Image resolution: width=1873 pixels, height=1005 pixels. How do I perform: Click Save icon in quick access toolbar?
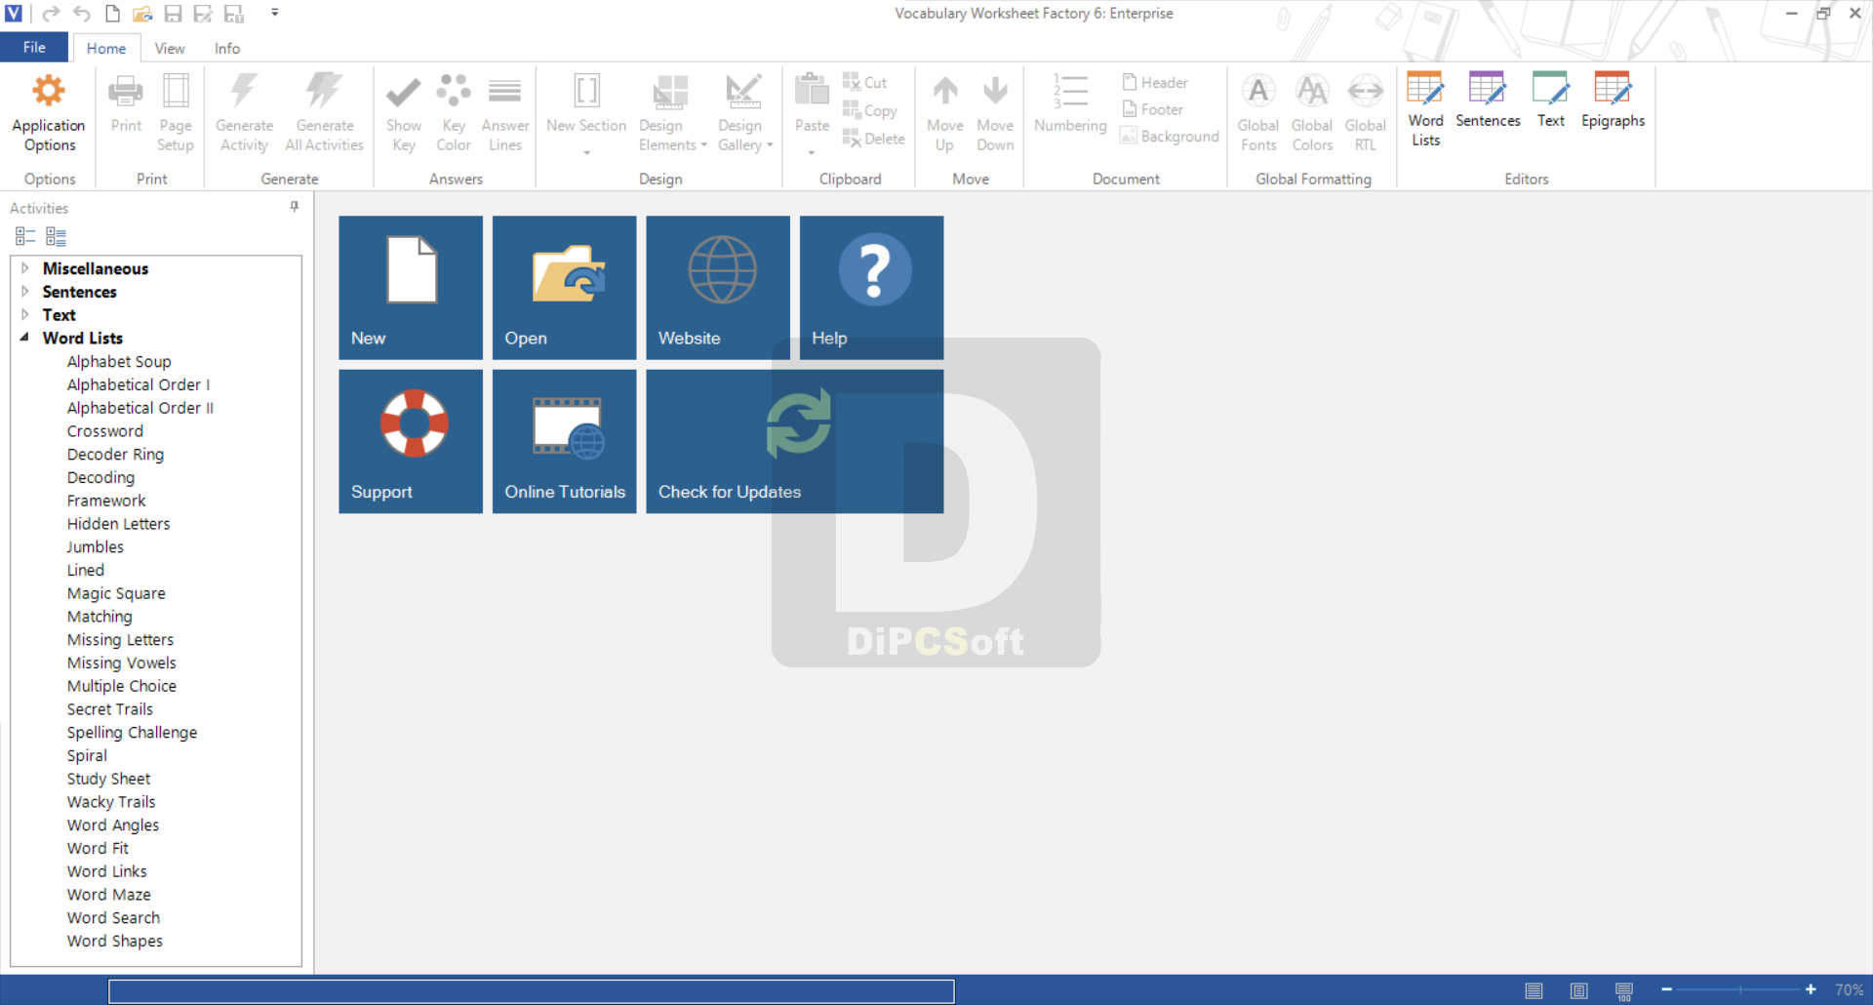point(173,14)
